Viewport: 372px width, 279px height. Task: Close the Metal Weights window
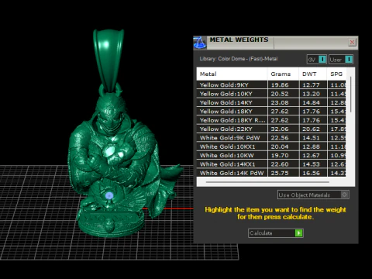click(352, 42)
